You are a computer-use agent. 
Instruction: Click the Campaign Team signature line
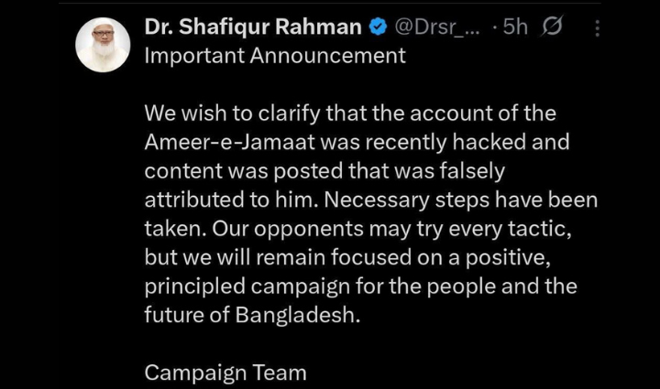225,373
